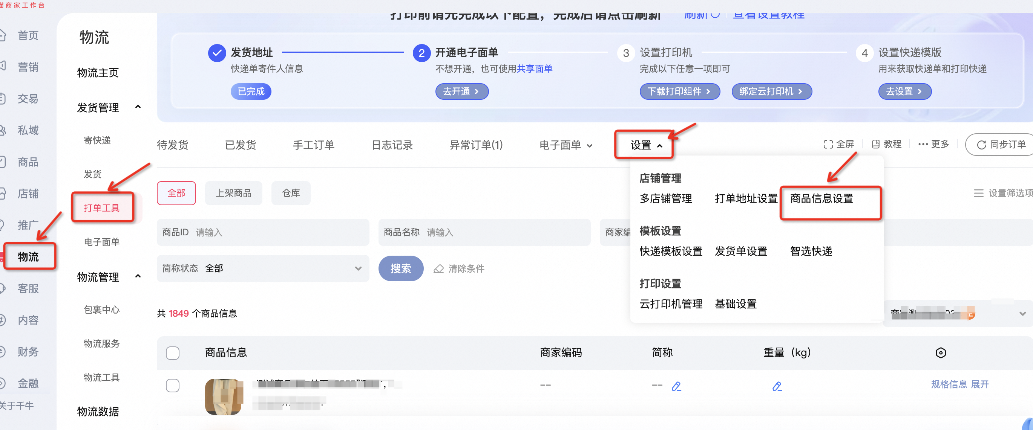Choose 多店铺管理 in the settings menu
The height and width of the screenshot is (430, 1033).
(x=666, y=198)
